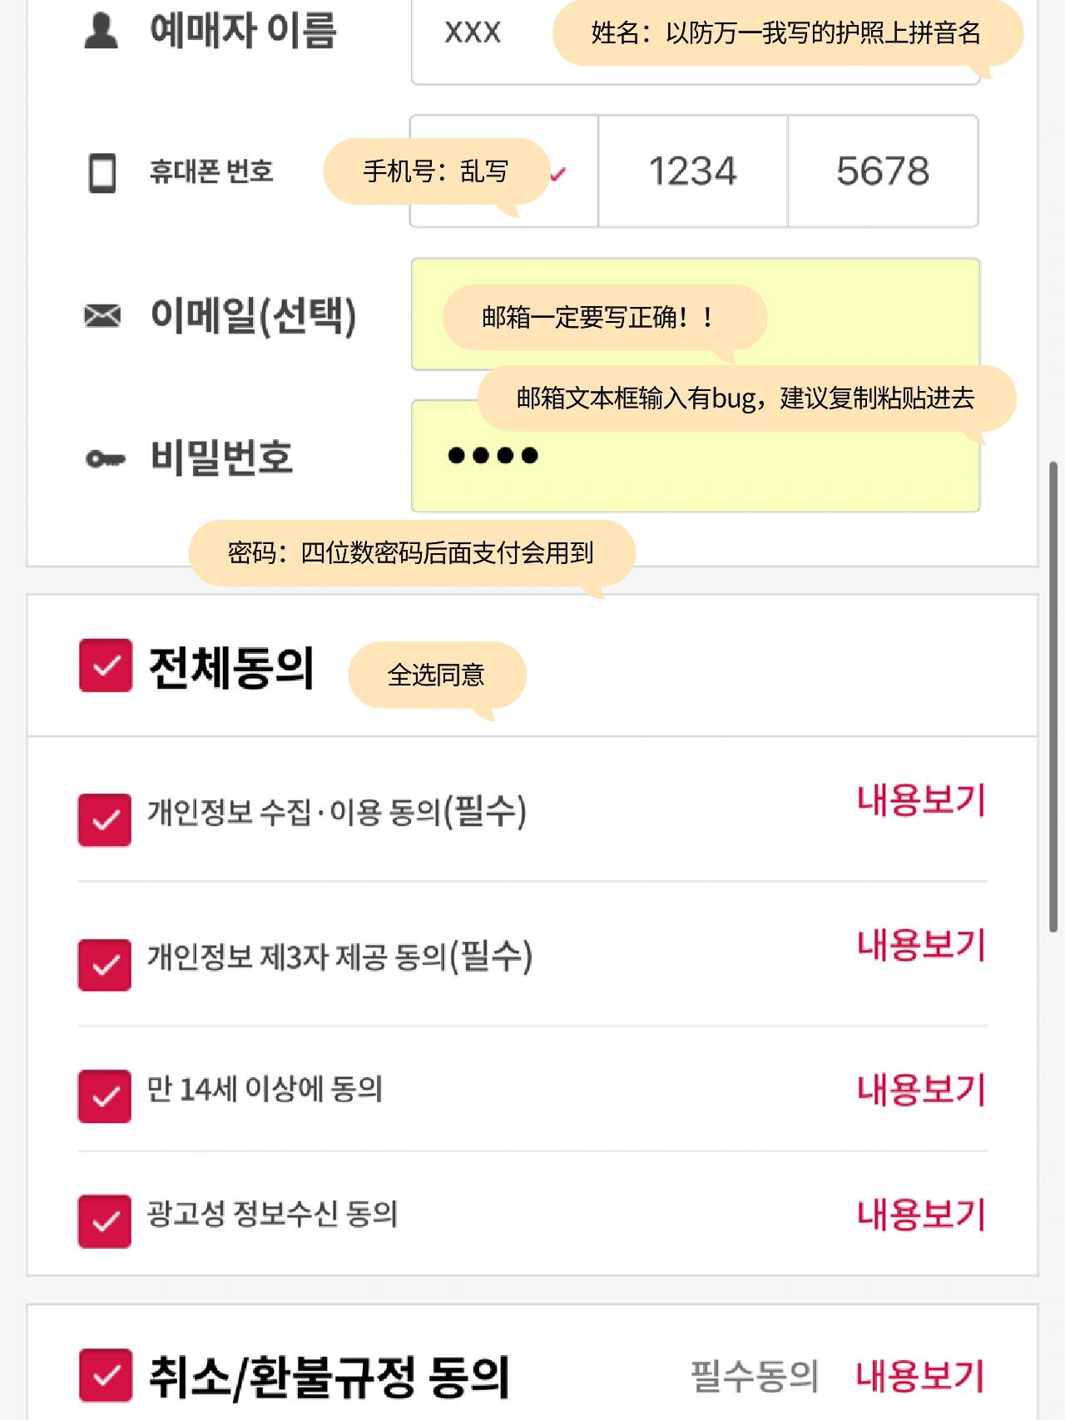Click the mobile phone icon beside 휴대폰 번호
Screen dimensions: 1065x1420
pyautogui.click(x=102, y=173)
